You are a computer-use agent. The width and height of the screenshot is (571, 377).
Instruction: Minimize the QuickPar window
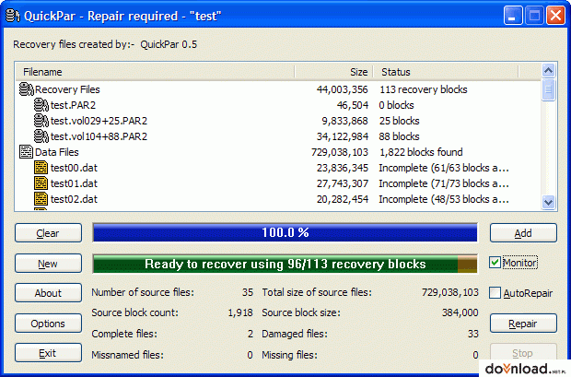point(512,16)
